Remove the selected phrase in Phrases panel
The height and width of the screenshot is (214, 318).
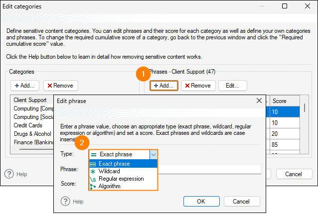(198, 86)
